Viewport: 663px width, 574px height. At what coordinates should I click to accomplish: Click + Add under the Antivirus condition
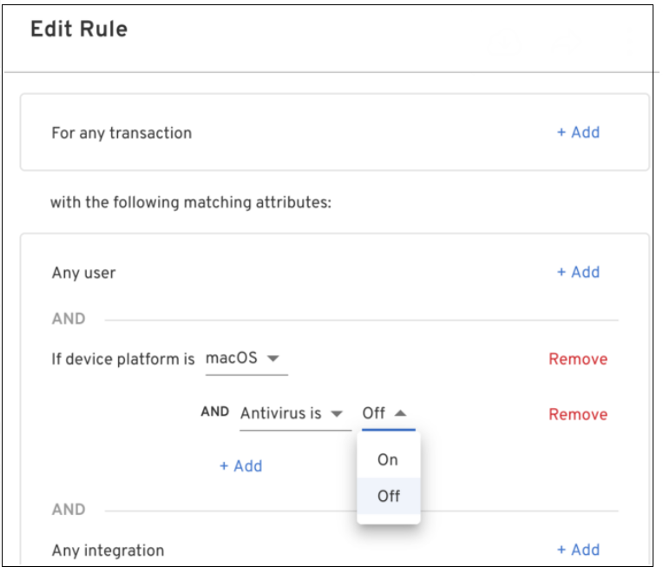tap(240, 466)
